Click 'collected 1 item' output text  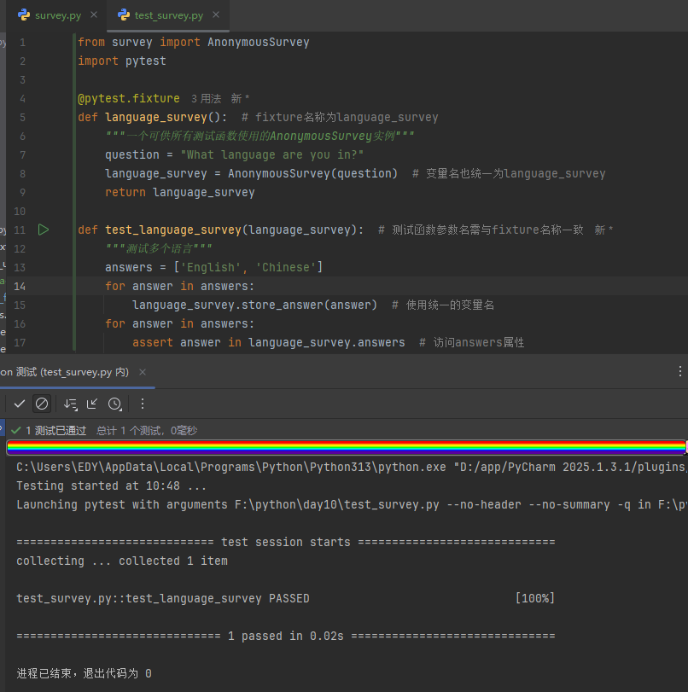tap(173, 561)
